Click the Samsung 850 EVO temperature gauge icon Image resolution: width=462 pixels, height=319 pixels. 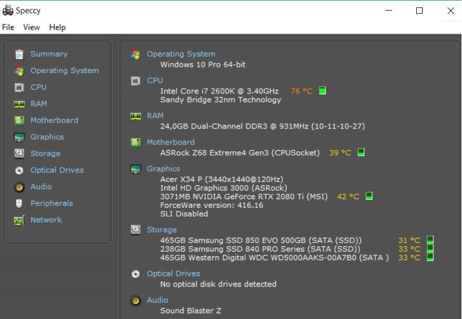point(430,239)
